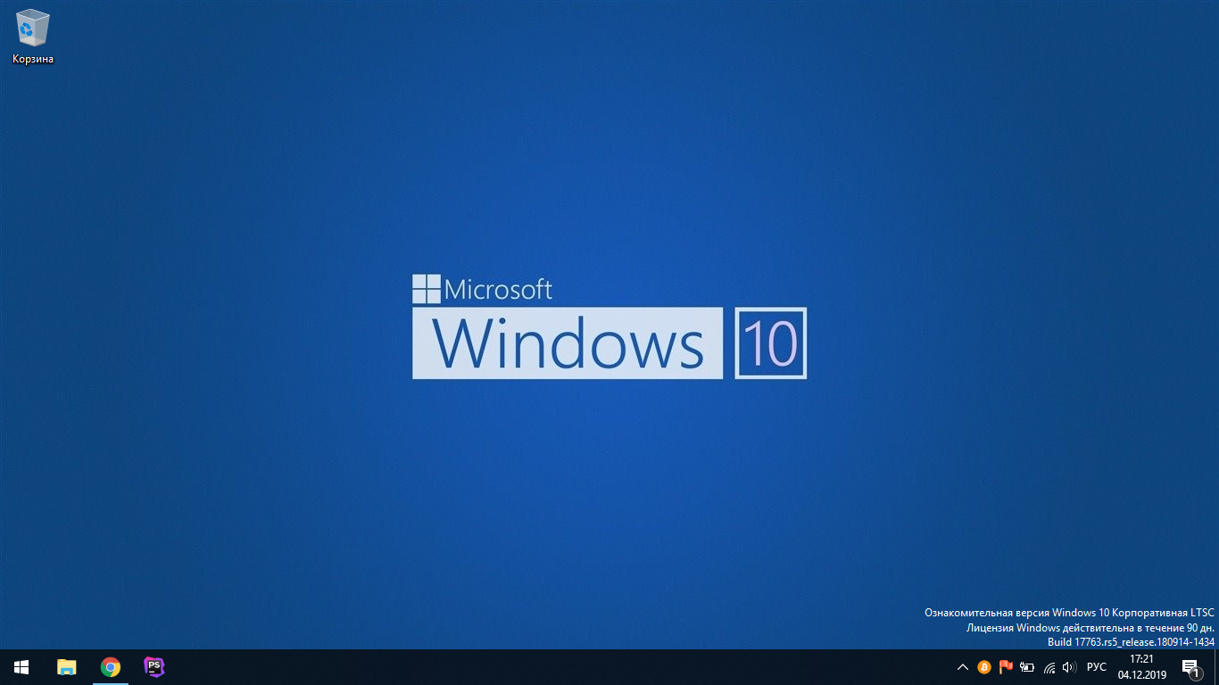Viewport: 1219px width, 685px height.
Task: Open the speaker volume control
Action: (x=1069, y=667)
